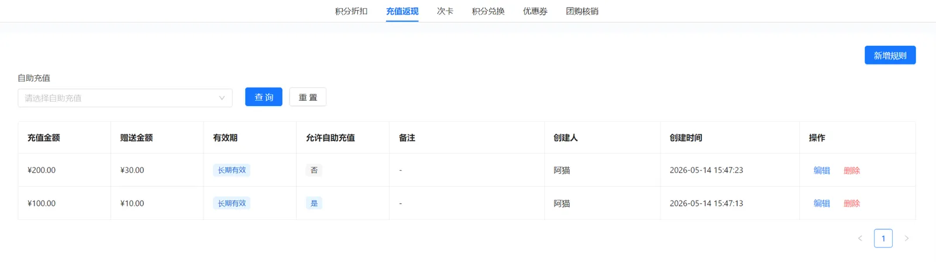Click the 2026-05-14 15:47:13 timestamp
Image resolution: width=936 pixels, height=262 pixels.
click(x=706, y=203)
